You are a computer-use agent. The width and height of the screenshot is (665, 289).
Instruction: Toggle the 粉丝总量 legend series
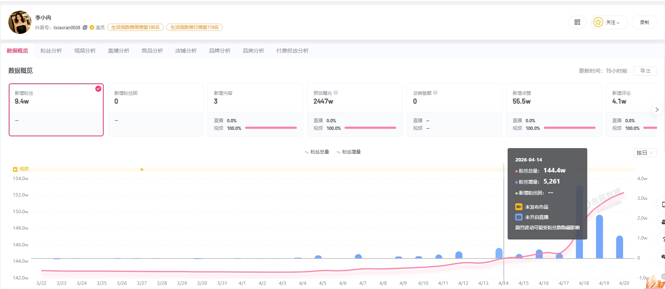pos(317,152)
